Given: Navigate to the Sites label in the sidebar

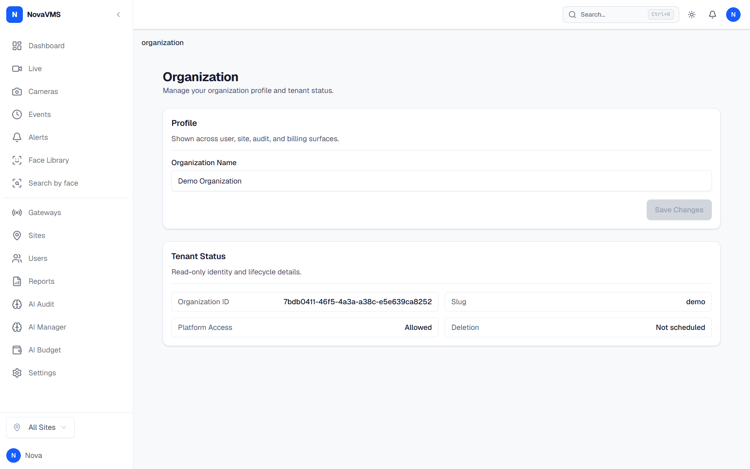Looking at the screenshot, I should [37, 236].
